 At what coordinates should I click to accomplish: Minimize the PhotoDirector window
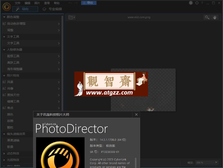click(x=208, y=3)
